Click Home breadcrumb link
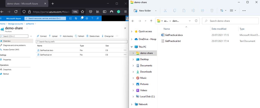The image size is (260, 108). click(3, 24)
